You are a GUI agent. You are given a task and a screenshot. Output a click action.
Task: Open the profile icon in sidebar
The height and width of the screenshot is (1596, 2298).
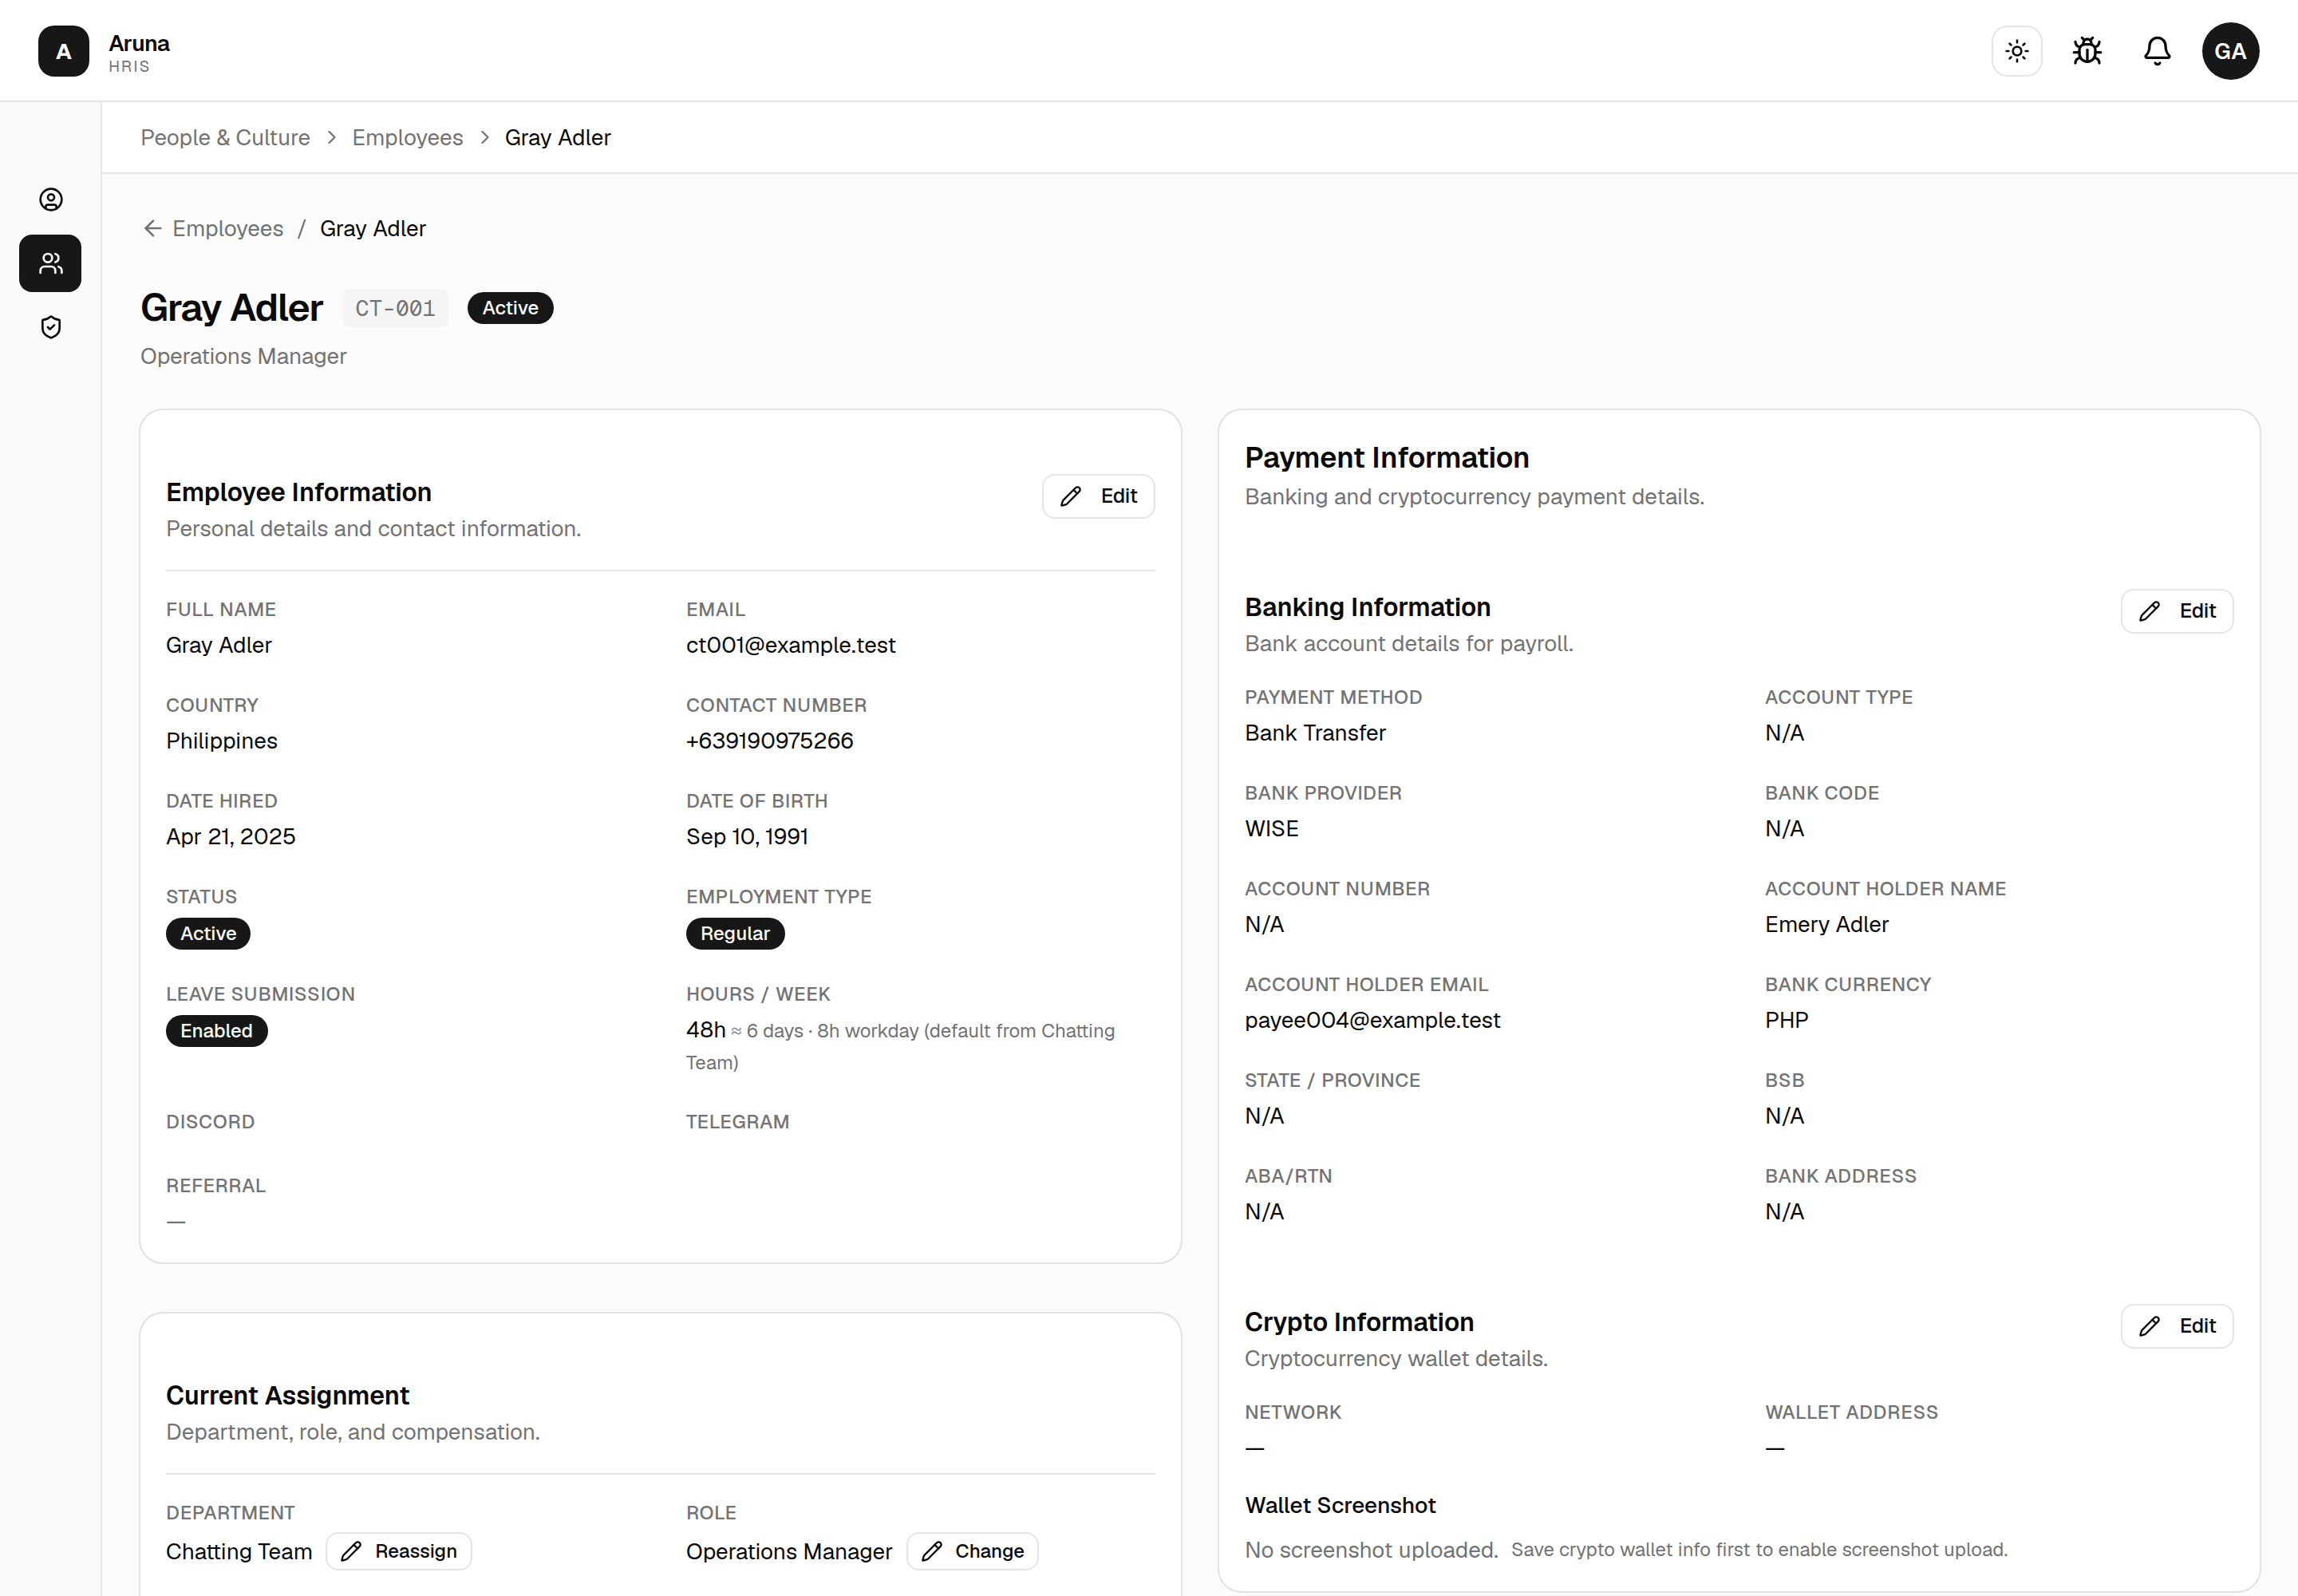[x=51, y=200]
